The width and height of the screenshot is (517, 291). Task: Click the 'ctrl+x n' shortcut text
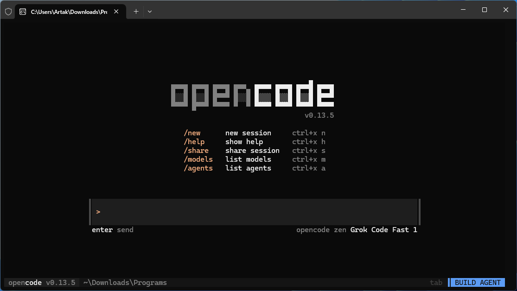[x=309, y=133]
